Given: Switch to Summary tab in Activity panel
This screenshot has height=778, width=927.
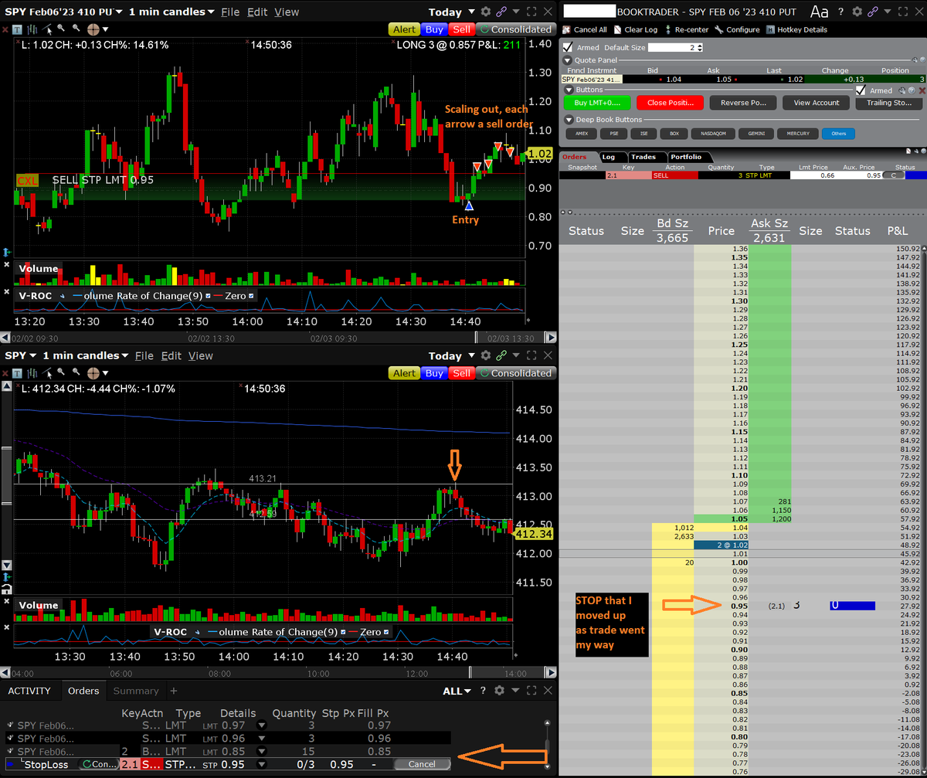Looking at the screenshot, I should pos(135,691).
